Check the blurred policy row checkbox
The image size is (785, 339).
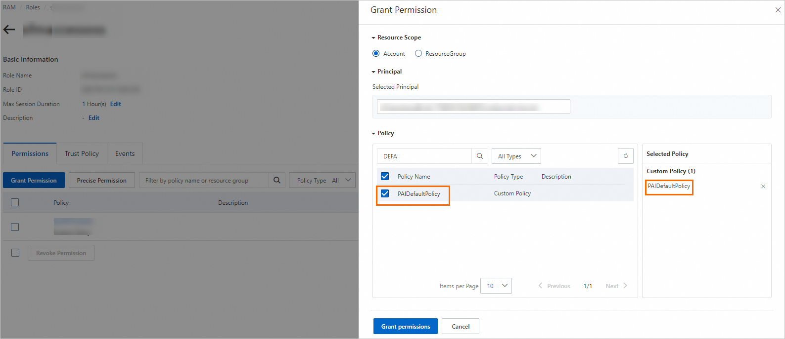[x=15, y=227]
